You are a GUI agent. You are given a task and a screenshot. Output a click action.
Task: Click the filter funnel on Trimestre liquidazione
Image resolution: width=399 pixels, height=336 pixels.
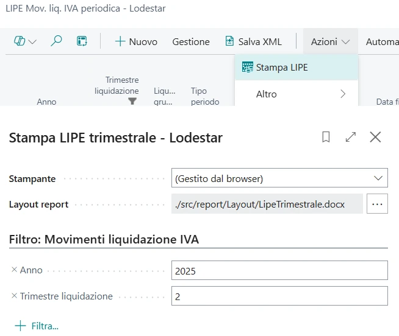132,101
